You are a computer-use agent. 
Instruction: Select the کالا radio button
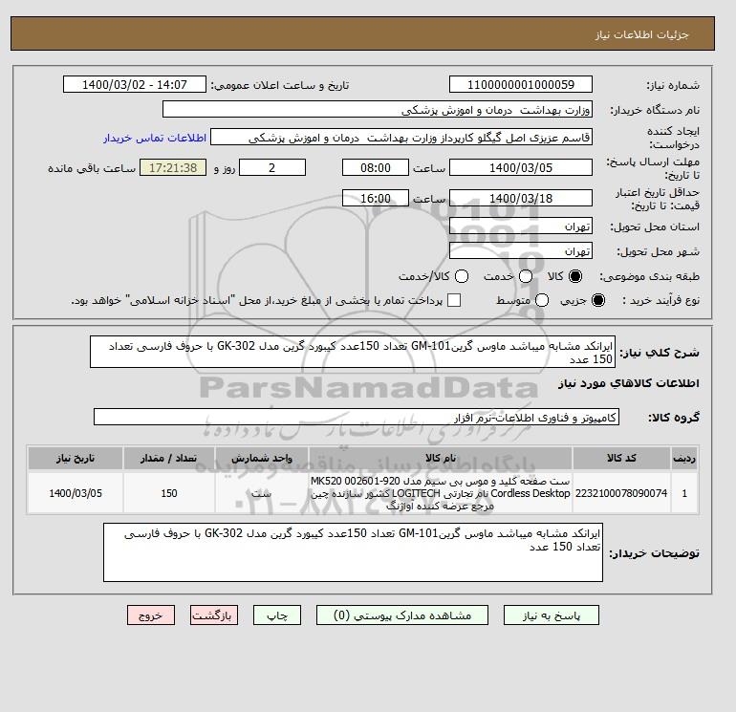[575, 276]
